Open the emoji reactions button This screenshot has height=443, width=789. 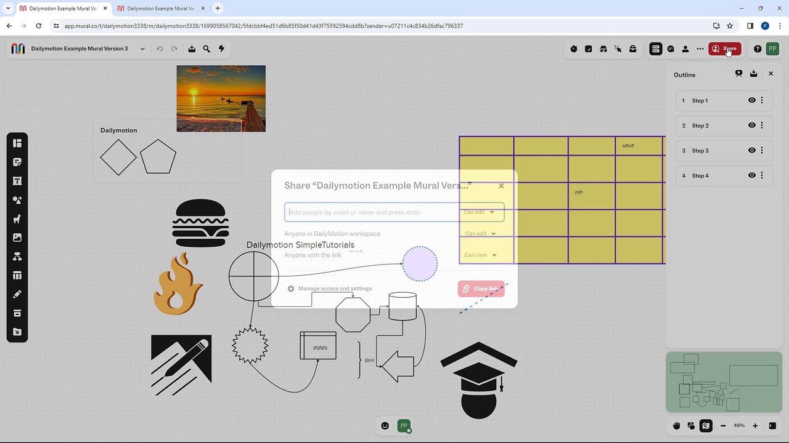[x=385, y=426]
